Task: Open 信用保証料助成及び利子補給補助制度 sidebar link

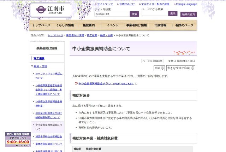Action: [49, 115]
